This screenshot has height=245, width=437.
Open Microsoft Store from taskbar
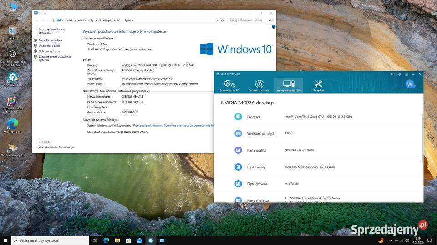point(128,240)
